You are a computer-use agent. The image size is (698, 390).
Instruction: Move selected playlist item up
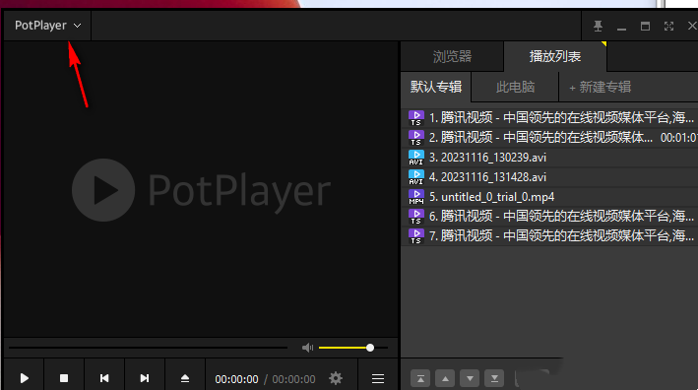[445, 378]
